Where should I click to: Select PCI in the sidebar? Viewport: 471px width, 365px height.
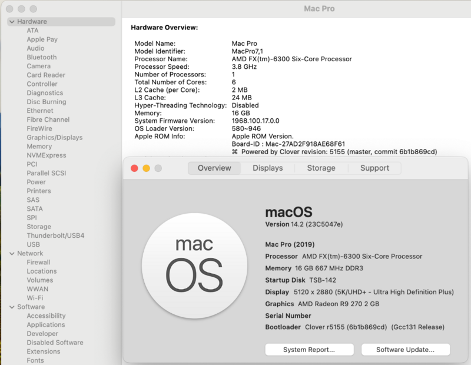(32, 164)
